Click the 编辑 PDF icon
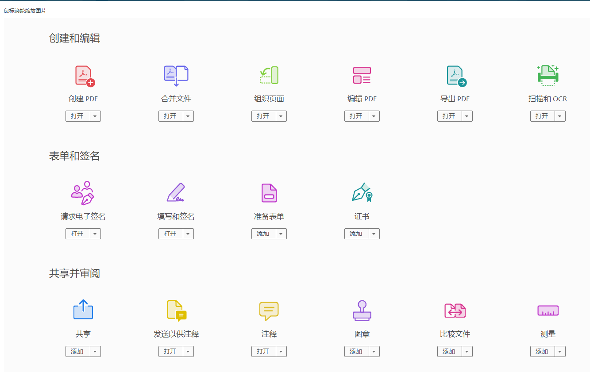The image size is (590, 372). 362,76
